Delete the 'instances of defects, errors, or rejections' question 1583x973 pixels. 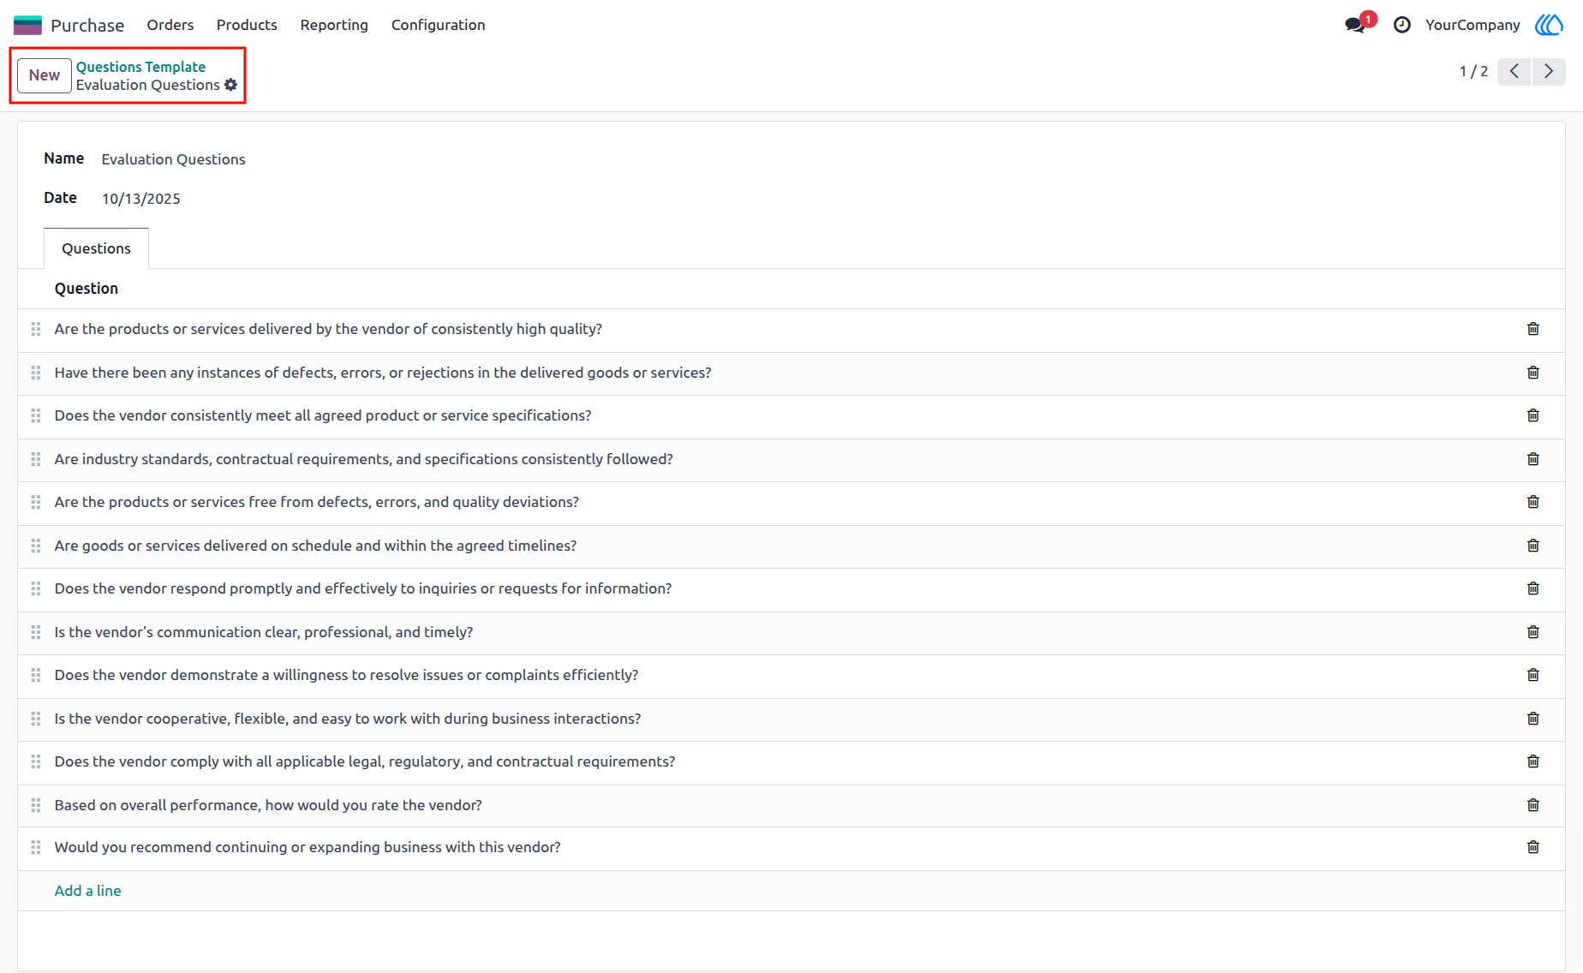[1533, 373]
